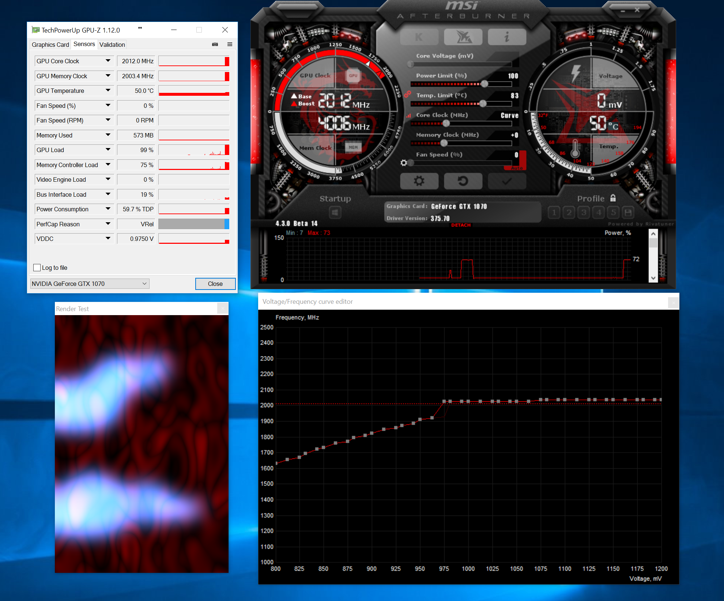Click the fan speed settings gear icon
The width and height of the screenshot is (724, 601).
point(404,163)
